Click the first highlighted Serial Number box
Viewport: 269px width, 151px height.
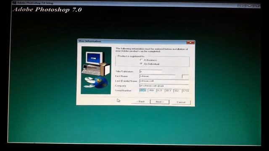tap(143, 91)
